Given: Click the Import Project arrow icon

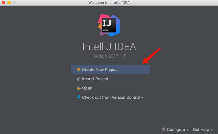Looking at the screenshot, I should tap(79, 79).
